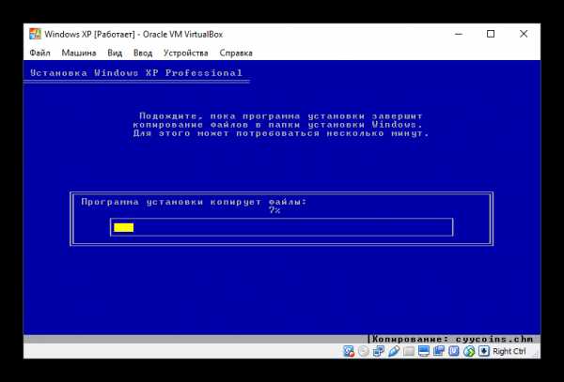
Task: Expand the Устройства menu
Action: click(x=184, y=53)
